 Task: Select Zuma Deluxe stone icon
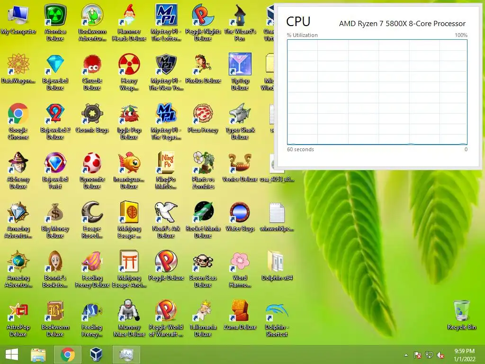coord(240,311)
